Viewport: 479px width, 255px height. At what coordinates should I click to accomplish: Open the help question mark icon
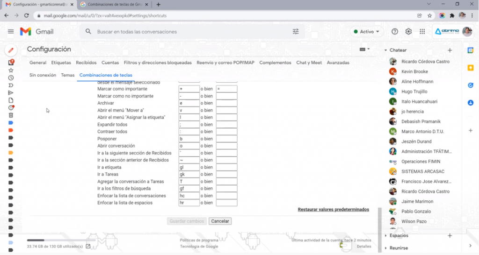click(x=395, y=32)
